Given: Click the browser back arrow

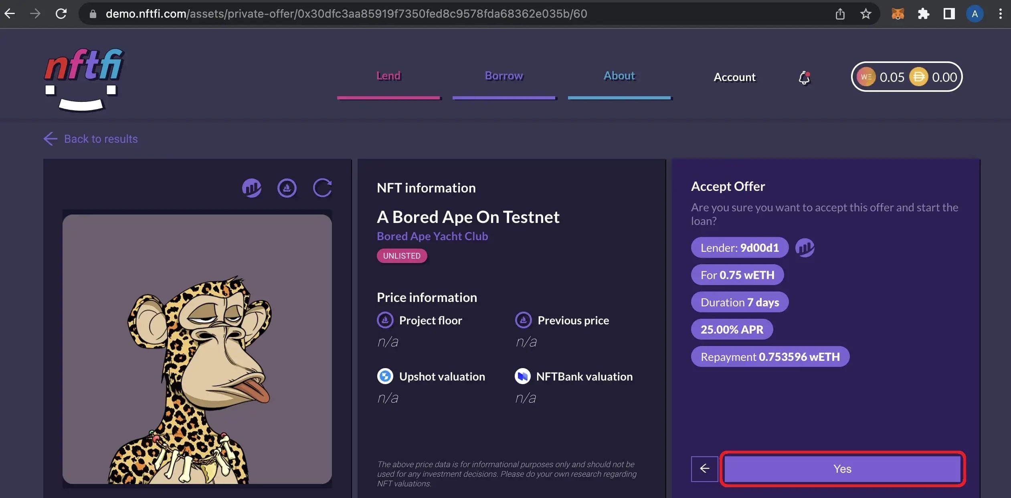Looking at the screenshot, I should (10, 14).
